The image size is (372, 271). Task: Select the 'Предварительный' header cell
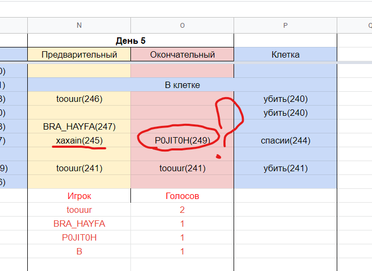point(79,54)
